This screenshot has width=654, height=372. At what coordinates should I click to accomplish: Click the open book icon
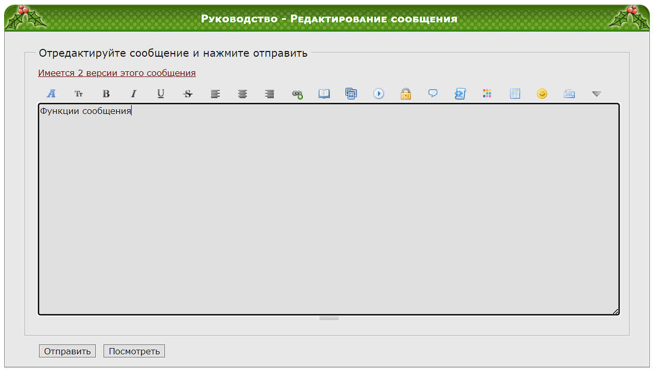point(324,94)
